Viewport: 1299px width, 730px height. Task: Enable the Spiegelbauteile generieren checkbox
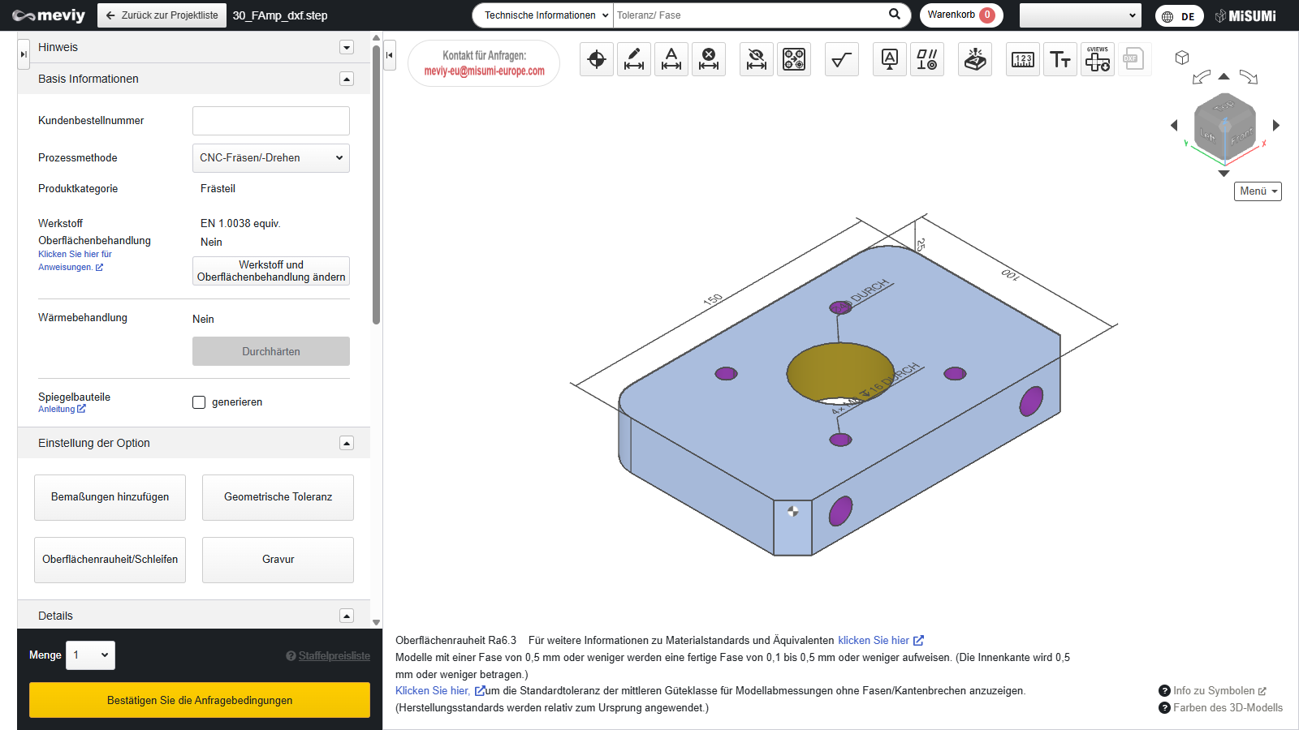[x=199, y=402]
